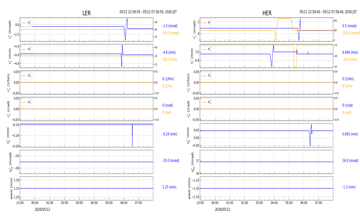The height and width of the screenshot is (220, 360).
Task: Click the LER value 0 (1/m)
Action: (167, 86)
